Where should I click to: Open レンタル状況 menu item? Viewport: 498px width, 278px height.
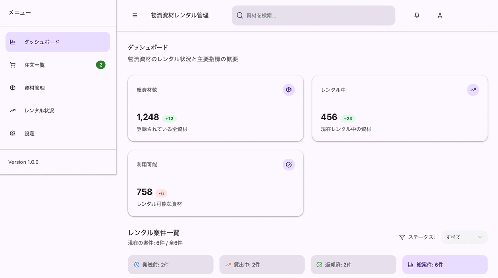coord(39,111)
